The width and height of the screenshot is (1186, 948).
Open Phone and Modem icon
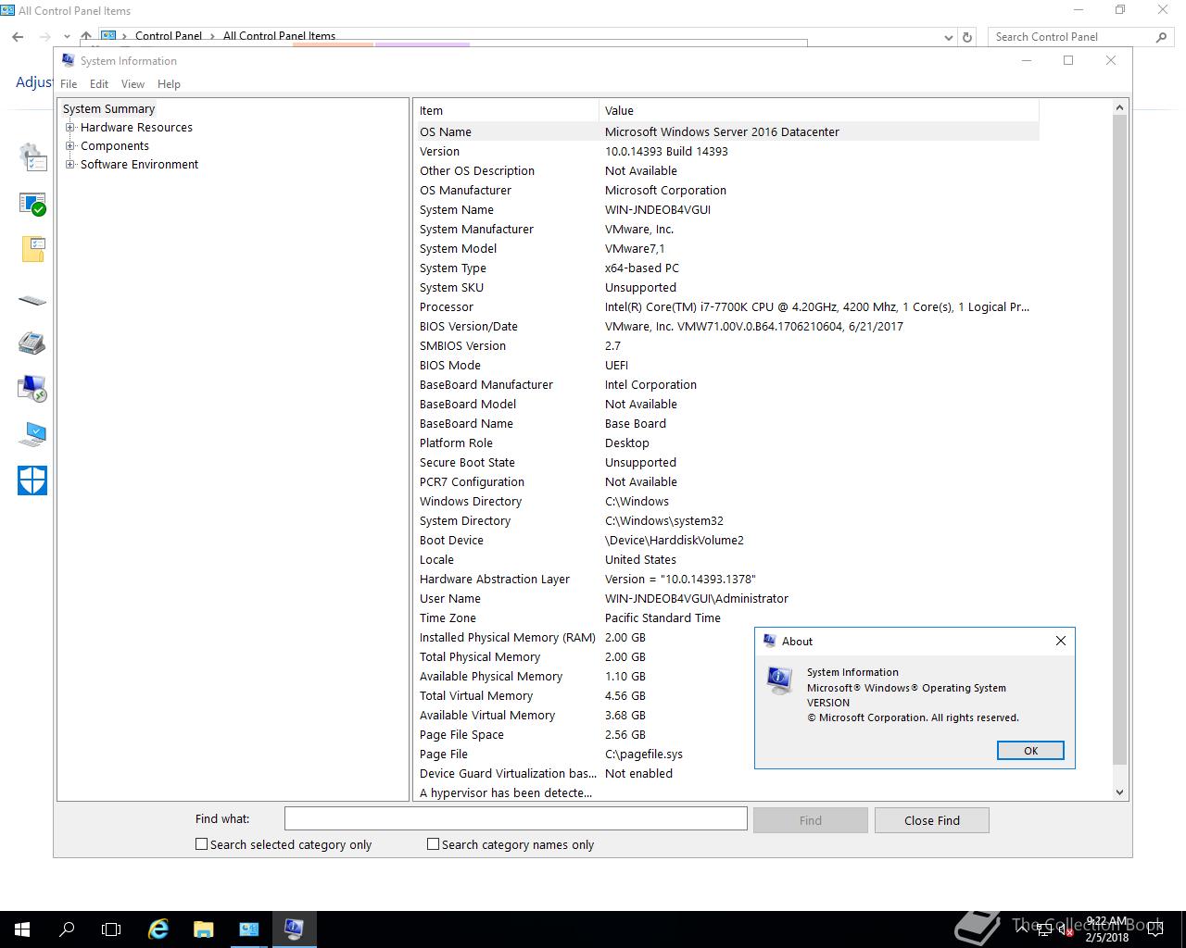[32, 343]
